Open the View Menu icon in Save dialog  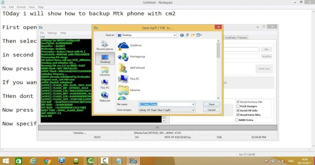199,35
